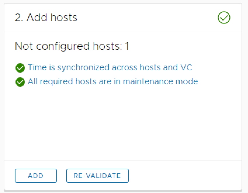This screenshot has width=248, height=193.
Task: Open the time synchronized across hosts link
Action: coord(110,68)
